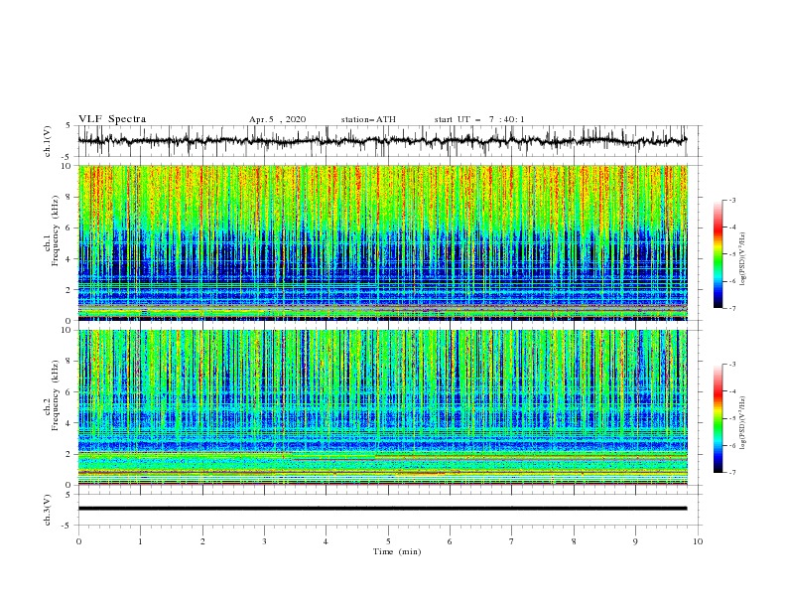Click the '-3' tick on ch.1 colorbar
Screen dimensions: 786x608
(x=731, y=200)
